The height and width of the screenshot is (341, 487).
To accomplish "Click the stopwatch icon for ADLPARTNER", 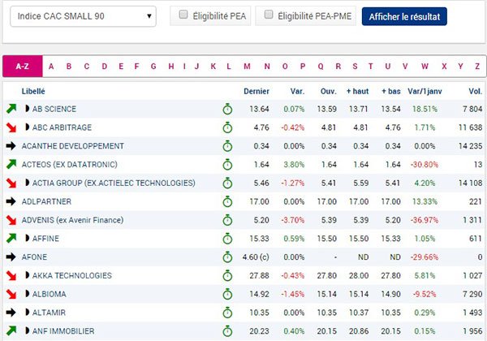I will click(227, 201).
